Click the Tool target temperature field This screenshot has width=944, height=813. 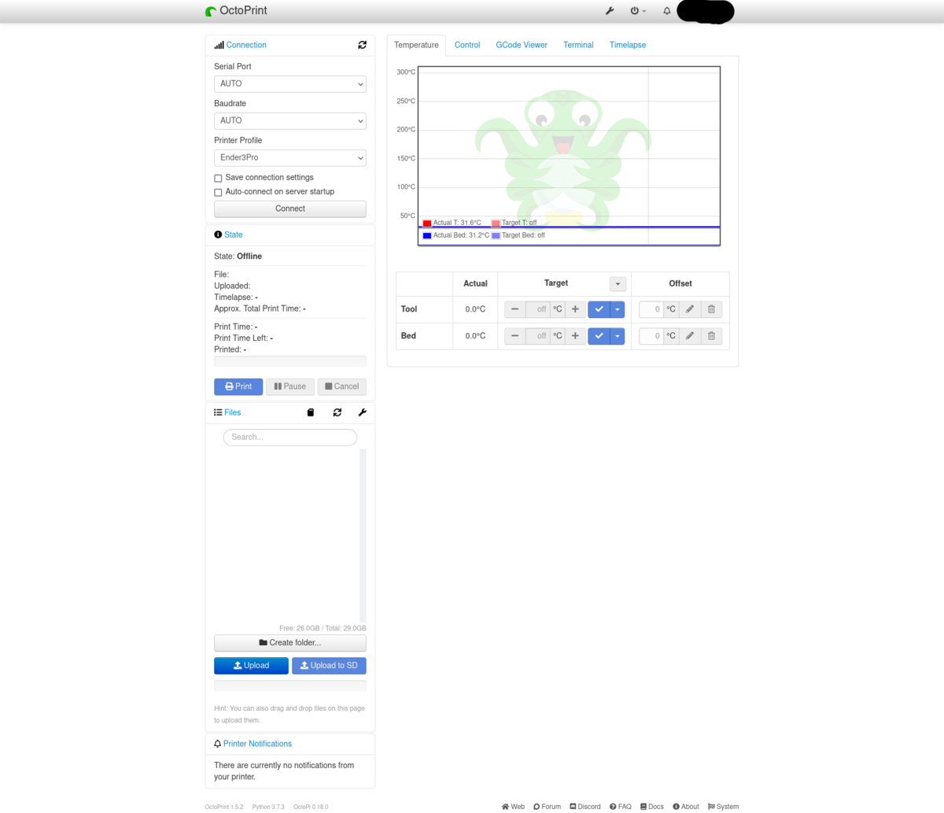point(538,309)
